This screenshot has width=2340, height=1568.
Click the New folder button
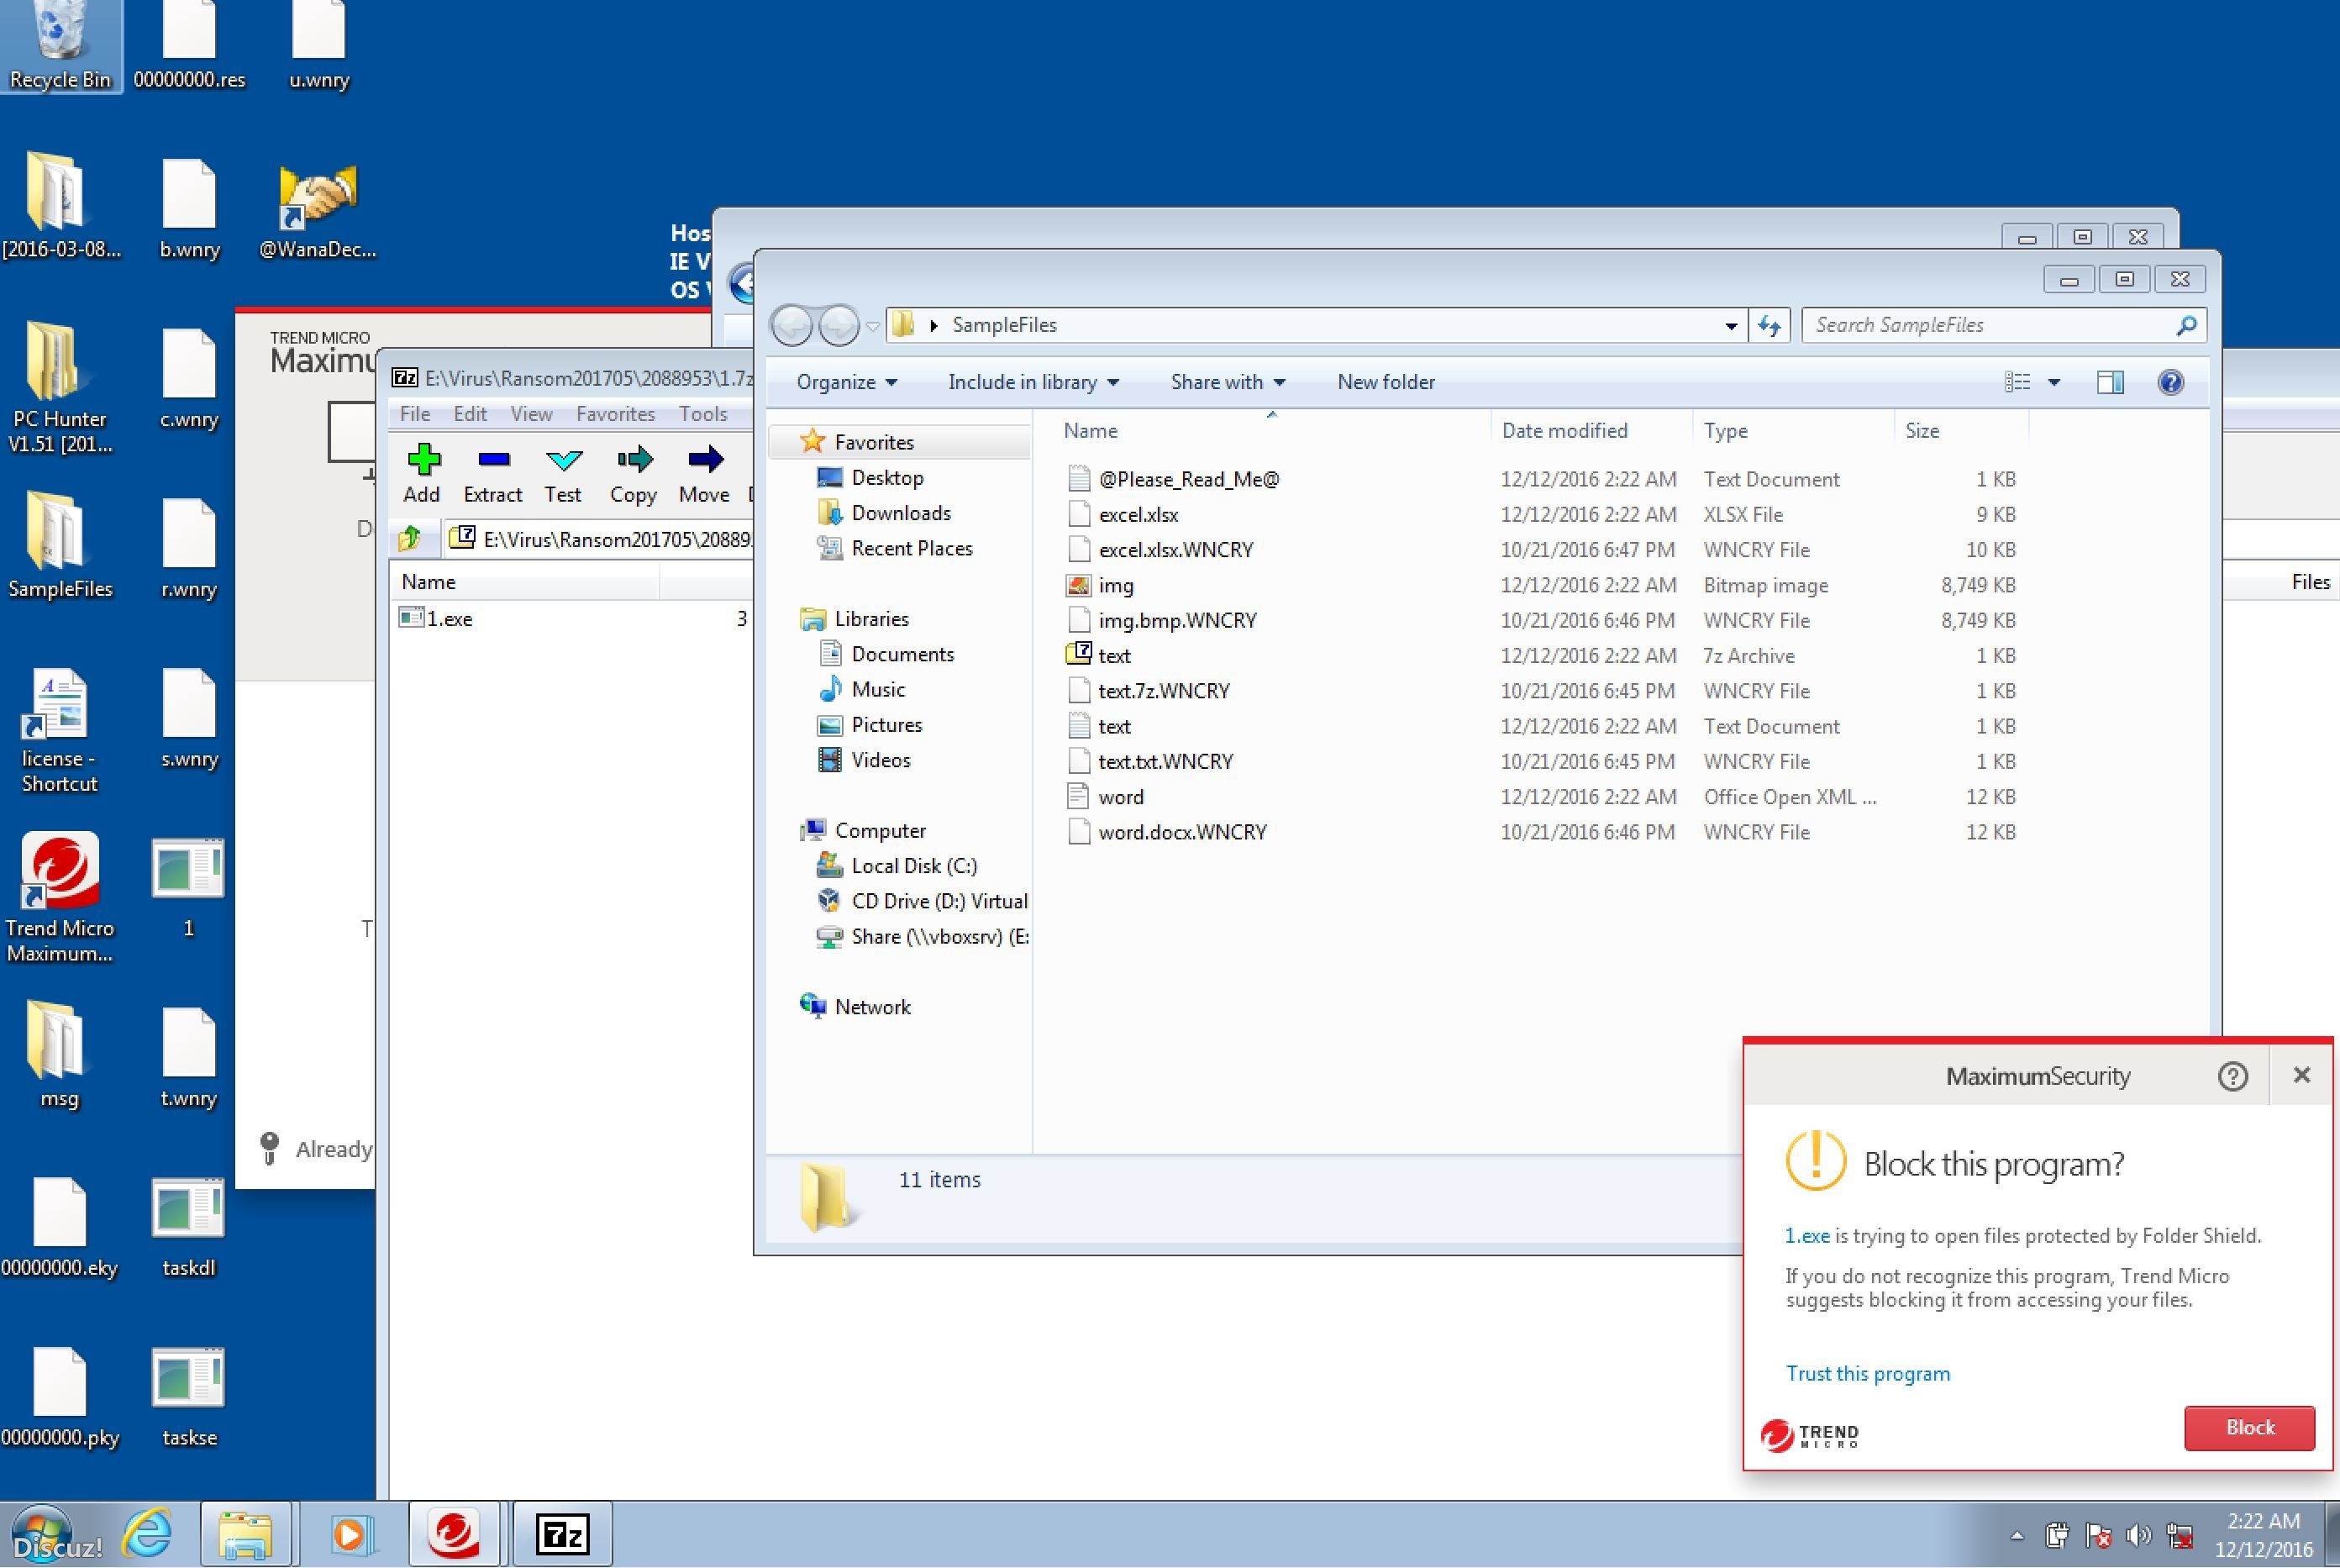click(x=1386, y=382)
